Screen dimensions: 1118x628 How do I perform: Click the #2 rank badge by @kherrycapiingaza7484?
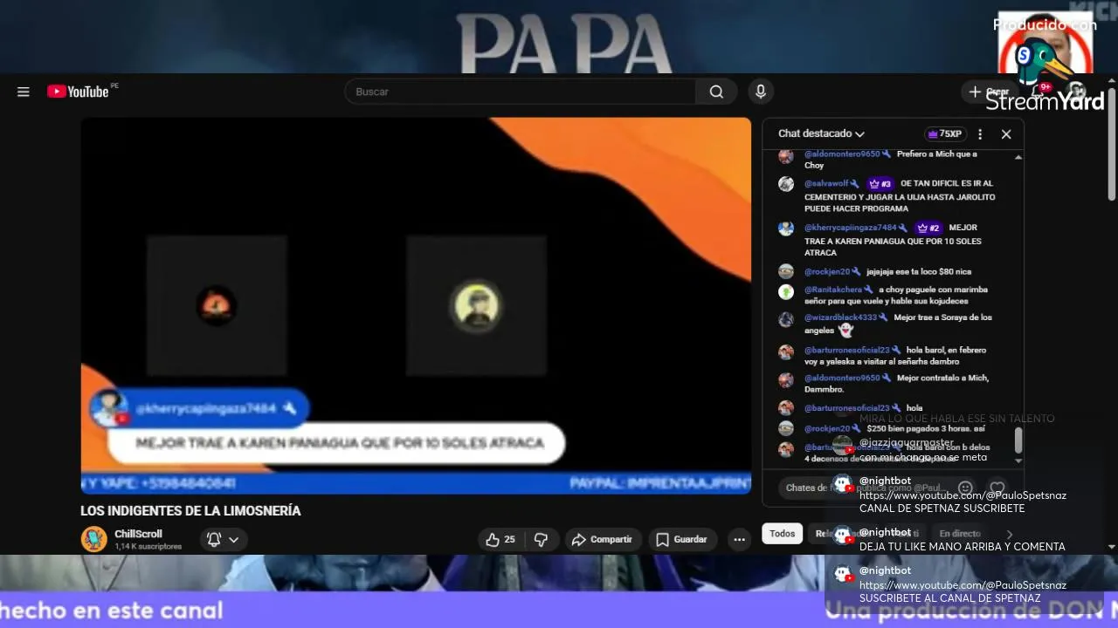pyautogui.click(x=928, y=229)
